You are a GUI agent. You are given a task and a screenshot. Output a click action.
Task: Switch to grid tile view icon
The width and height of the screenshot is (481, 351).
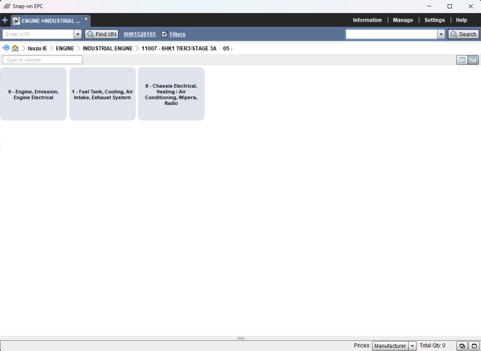(x=473, y=60)
